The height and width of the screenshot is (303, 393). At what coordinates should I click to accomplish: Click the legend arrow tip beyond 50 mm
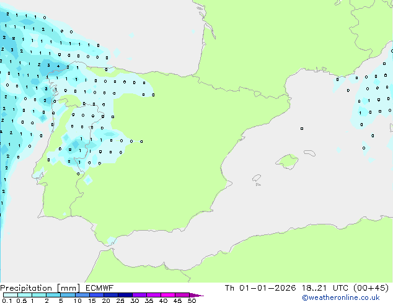[x=196, y=295]
